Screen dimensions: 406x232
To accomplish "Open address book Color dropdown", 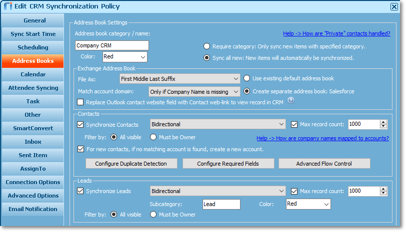I will (x=125, y=57).
